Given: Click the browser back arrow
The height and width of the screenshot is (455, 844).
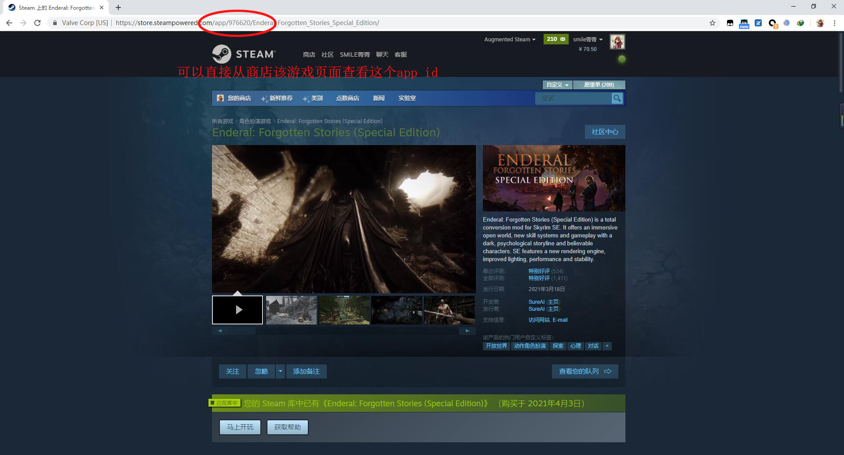Looking at the screenshot, I should point(9,23).
